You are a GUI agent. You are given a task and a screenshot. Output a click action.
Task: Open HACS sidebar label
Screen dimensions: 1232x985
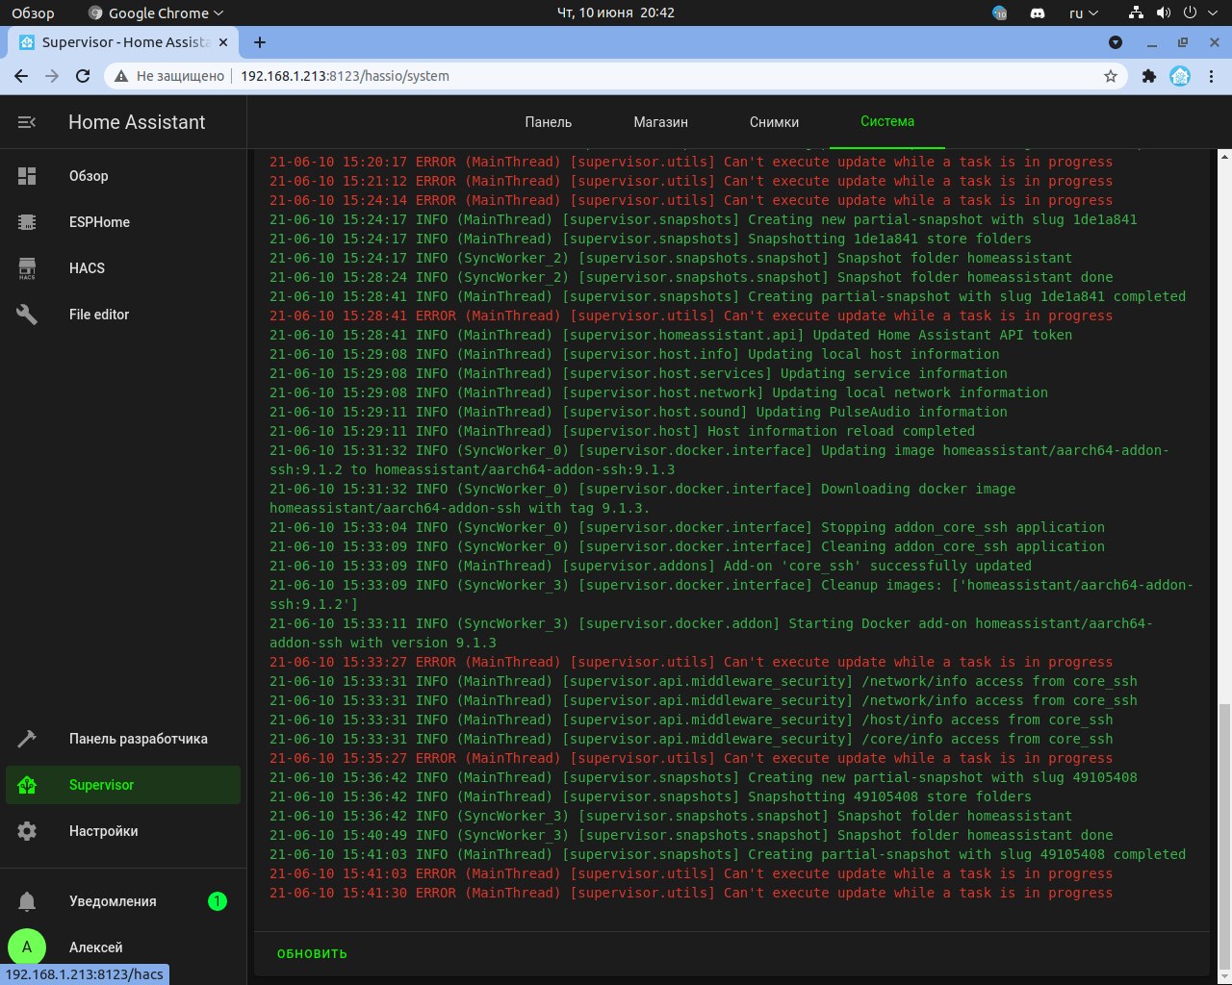pos(87,268)
